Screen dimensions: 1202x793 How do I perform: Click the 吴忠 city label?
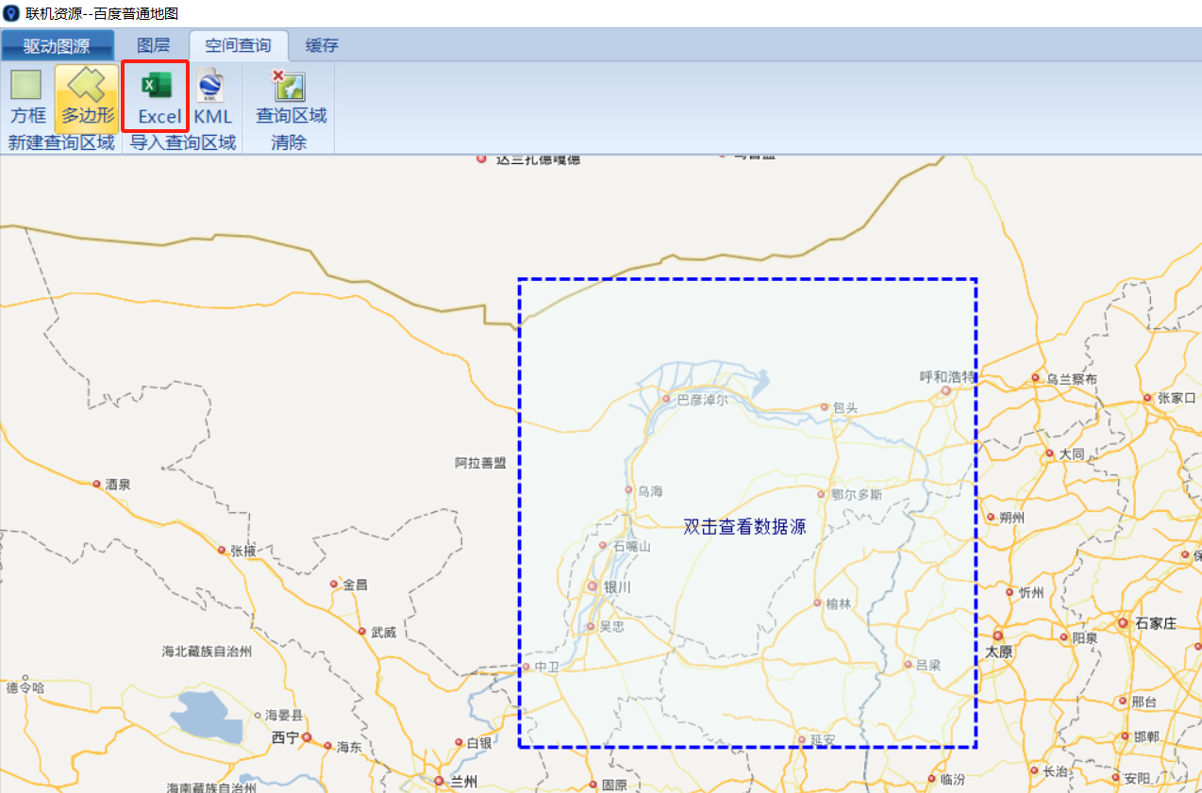tap(611, 626)
